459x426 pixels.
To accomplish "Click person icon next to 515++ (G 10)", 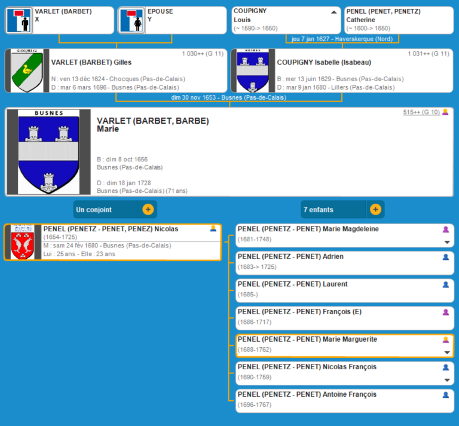I will 445,112.
